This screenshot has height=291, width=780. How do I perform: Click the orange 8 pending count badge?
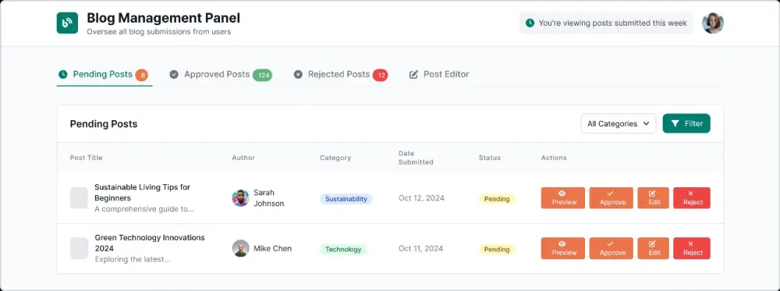pos(142,75)
